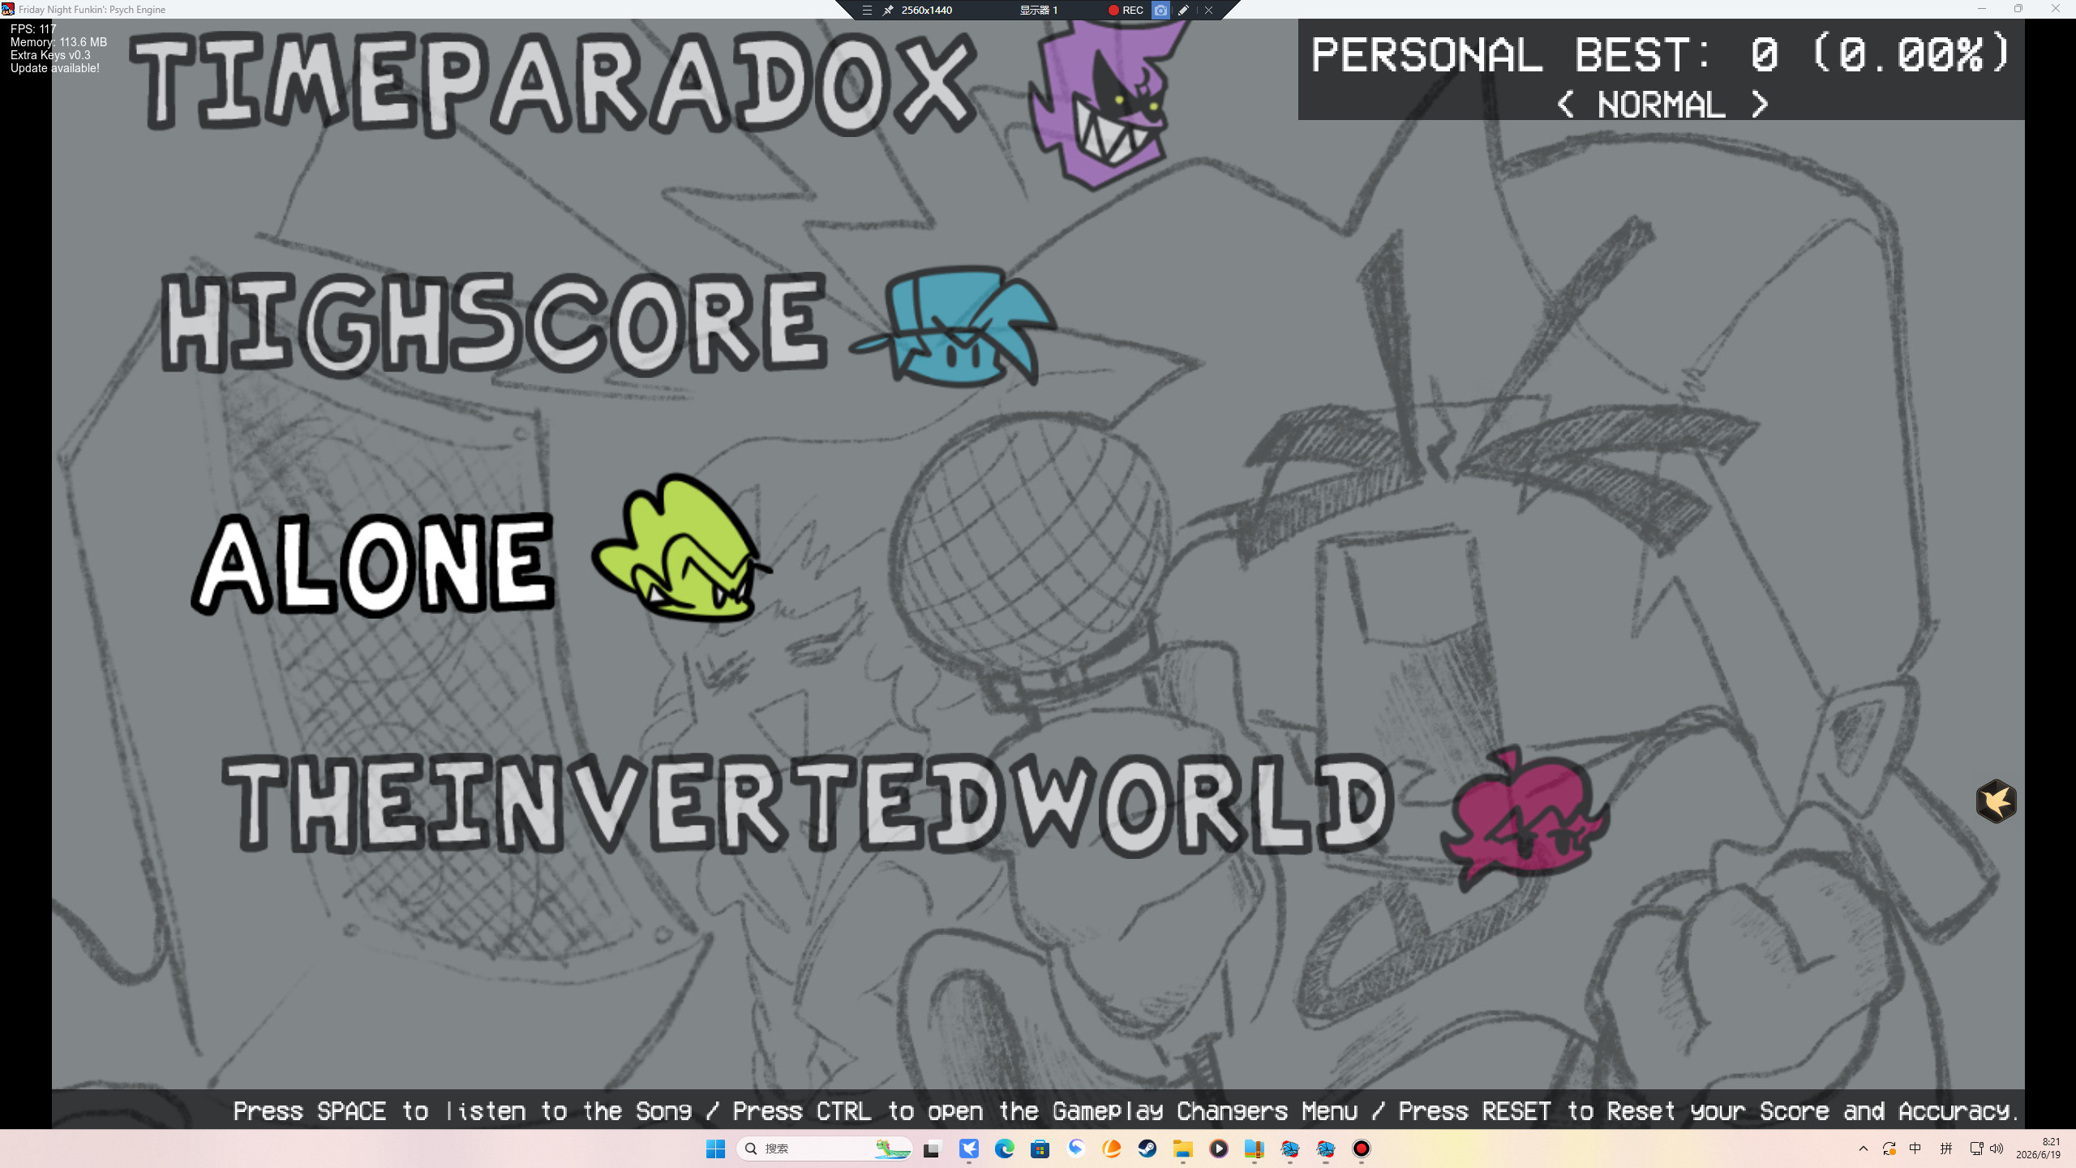Viewport: 2076px width, 1168px height.
Task: Open the archive folder app in taskbar
Action: (x=1255, y=1149)
